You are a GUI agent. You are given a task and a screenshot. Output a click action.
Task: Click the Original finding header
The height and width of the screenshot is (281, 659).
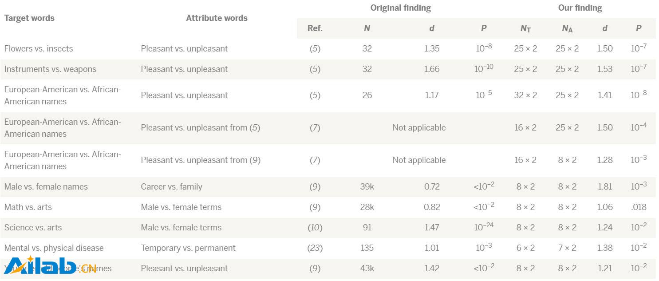click(401, 8)
